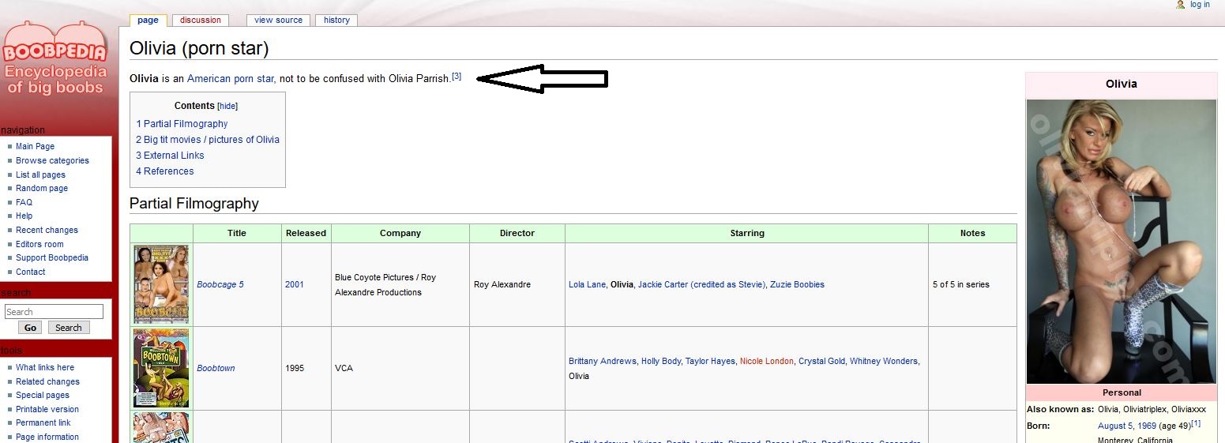Open the Help link in sidebar
This screenshot has width=1225, height=443.
[24, 216]
